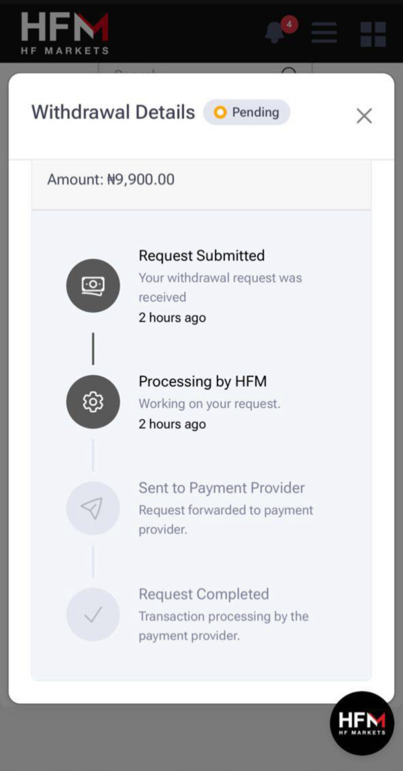Click the Processing by HFM gear icon
This screenshot has width=403, height=771.
pos(93,402)
